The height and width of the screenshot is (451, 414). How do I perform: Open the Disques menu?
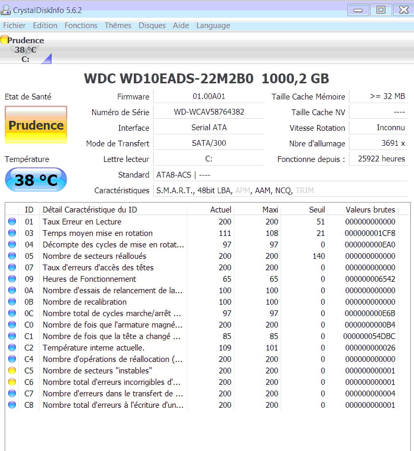pyautogui.click(x=152, y=26)
